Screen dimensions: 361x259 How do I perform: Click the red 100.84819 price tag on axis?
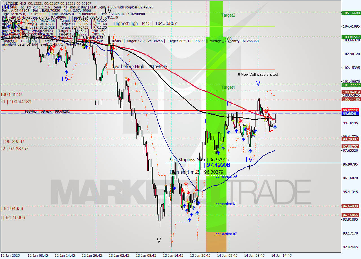click(x=351, y=92)
